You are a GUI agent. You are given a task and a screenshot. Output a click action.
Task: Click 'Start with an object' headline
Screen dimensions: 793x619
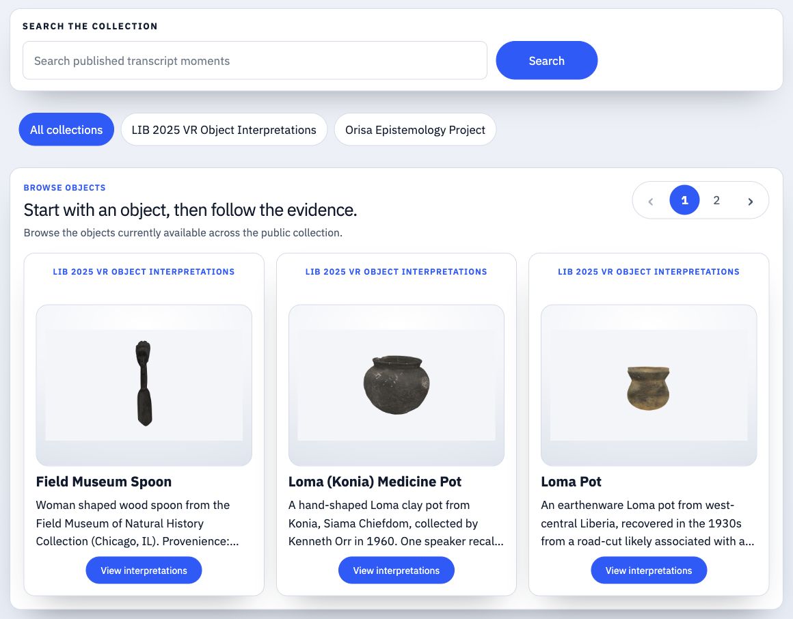(x=190, y=210)
